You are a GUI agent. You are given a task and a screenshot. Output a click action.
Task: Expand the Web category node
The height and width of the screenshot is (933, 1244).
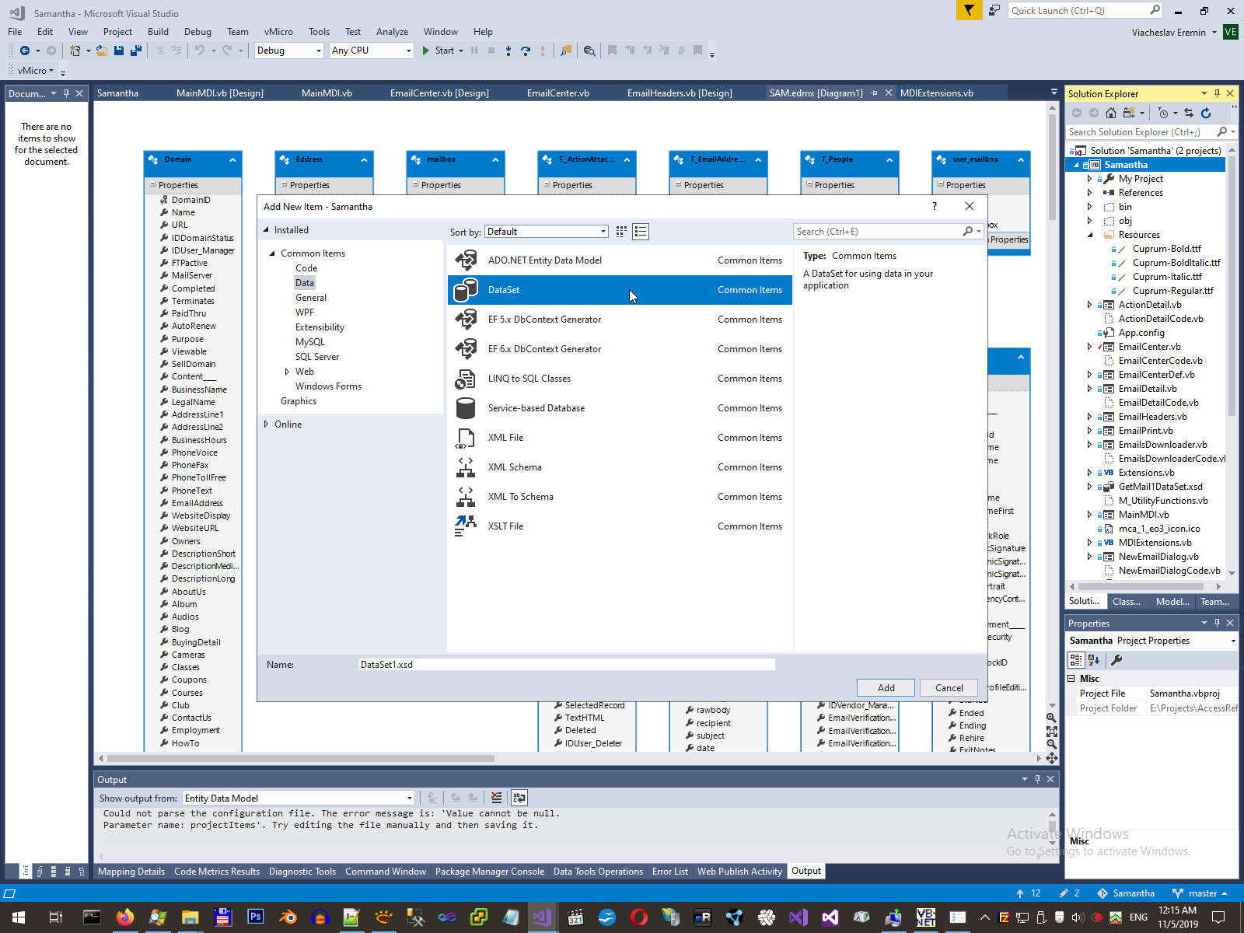[287, 372]
